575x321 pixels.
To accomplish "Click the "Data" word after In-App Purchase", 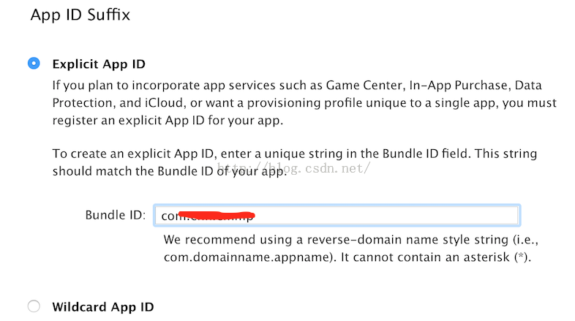I will click(524, 85).
